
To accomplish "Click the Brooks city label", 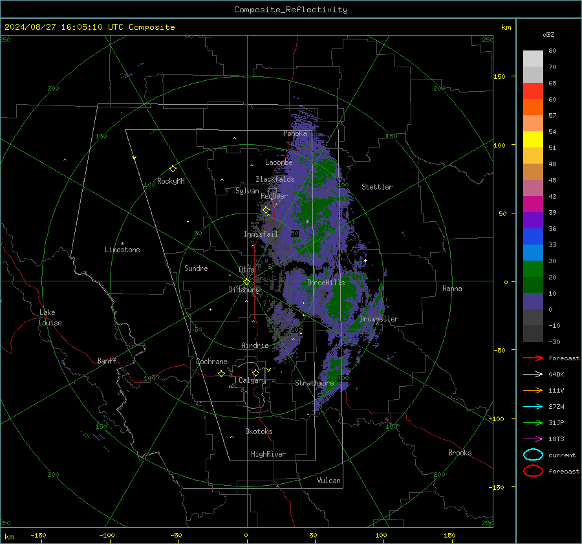I will [x=460, y=453].
